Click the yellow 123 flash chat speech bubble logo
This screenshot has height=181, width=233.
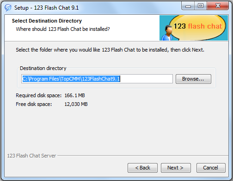198,27
